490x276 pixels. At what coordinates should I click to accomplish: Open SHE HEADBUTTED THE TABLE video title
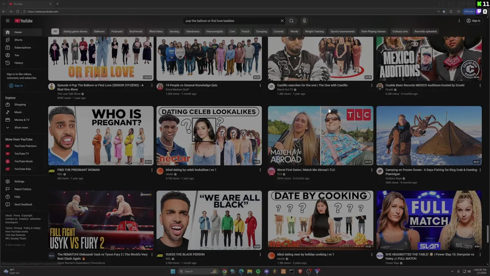click(x=430, y=256)
